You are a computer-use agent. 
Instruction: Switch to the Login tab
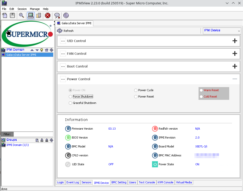[61, 182]
